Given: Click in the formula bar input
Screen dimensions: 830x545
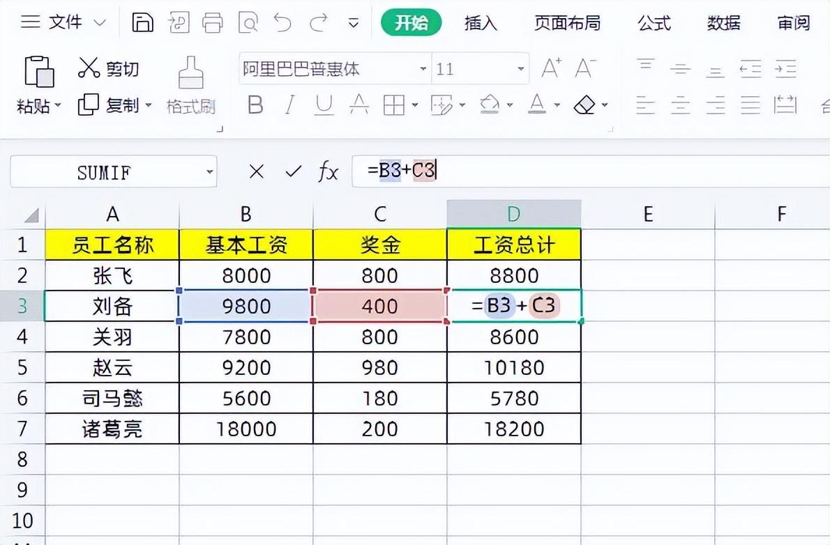Looking at the screenshot, I should [x=590, y=171].
